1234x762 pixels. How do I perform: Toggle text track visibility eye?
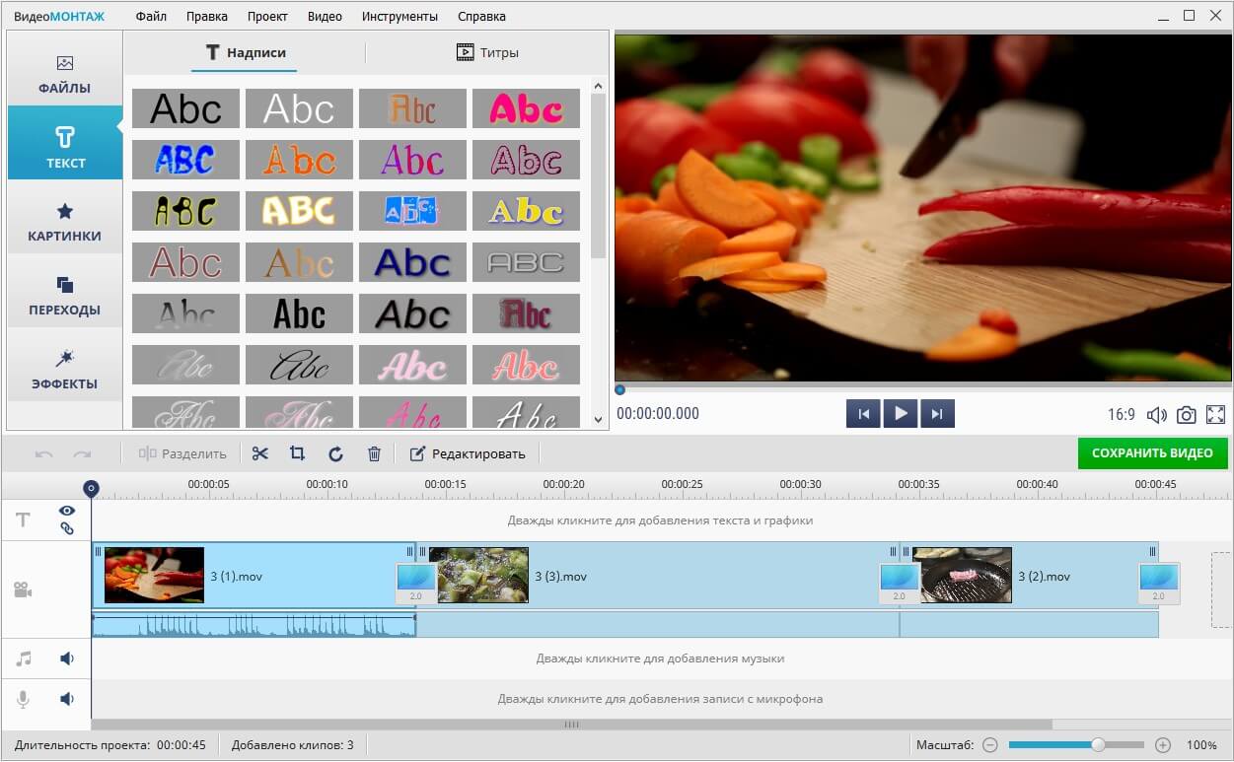[x=67, y=511]
